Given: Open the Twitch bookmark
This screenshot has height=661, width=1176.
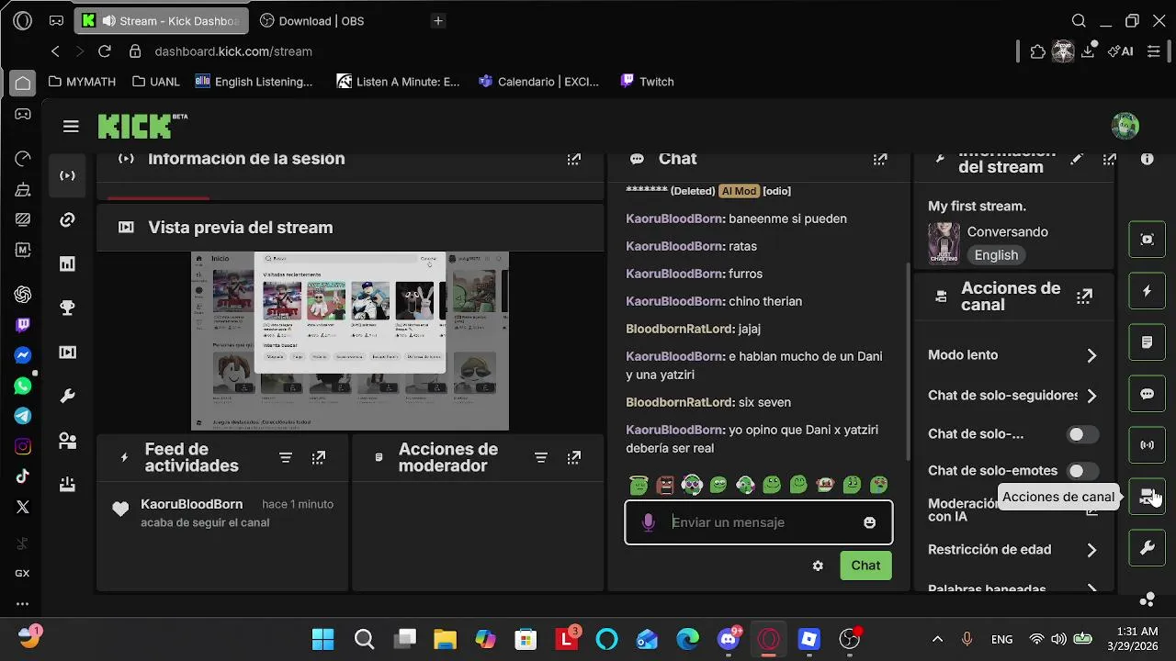Looking at the screenshot, I should (648, 82).
